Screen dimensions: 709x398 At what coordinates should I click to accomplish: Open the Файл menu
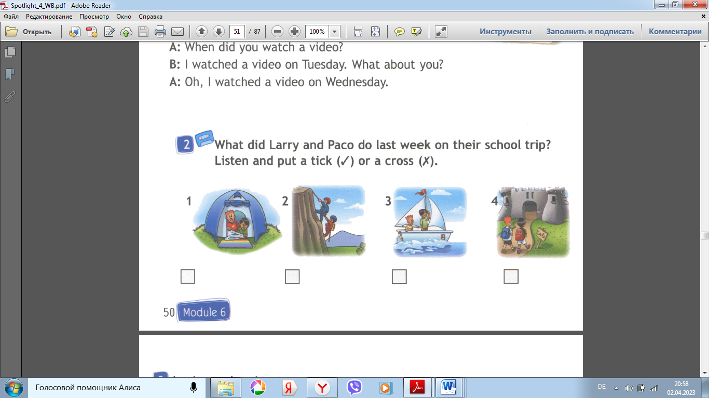(11, 17)
